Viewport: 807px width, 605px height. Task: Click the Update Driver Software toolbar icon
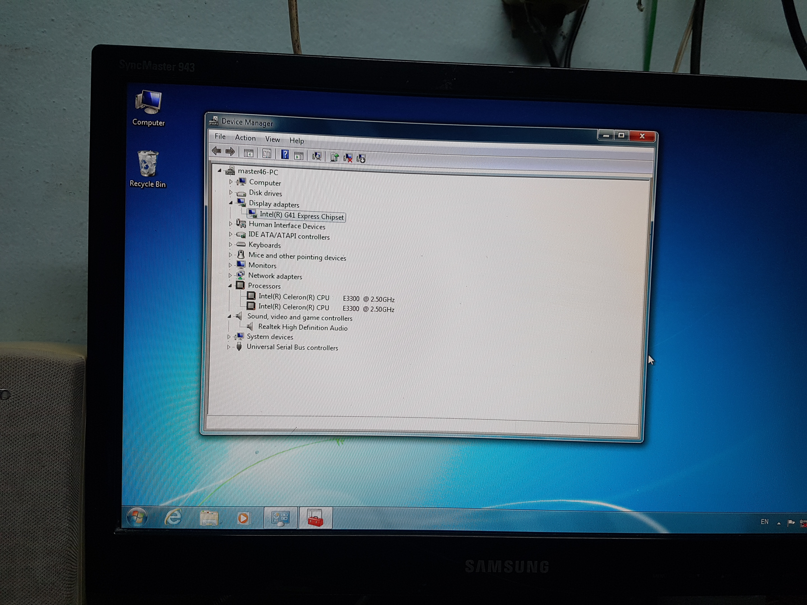(334, 157)
